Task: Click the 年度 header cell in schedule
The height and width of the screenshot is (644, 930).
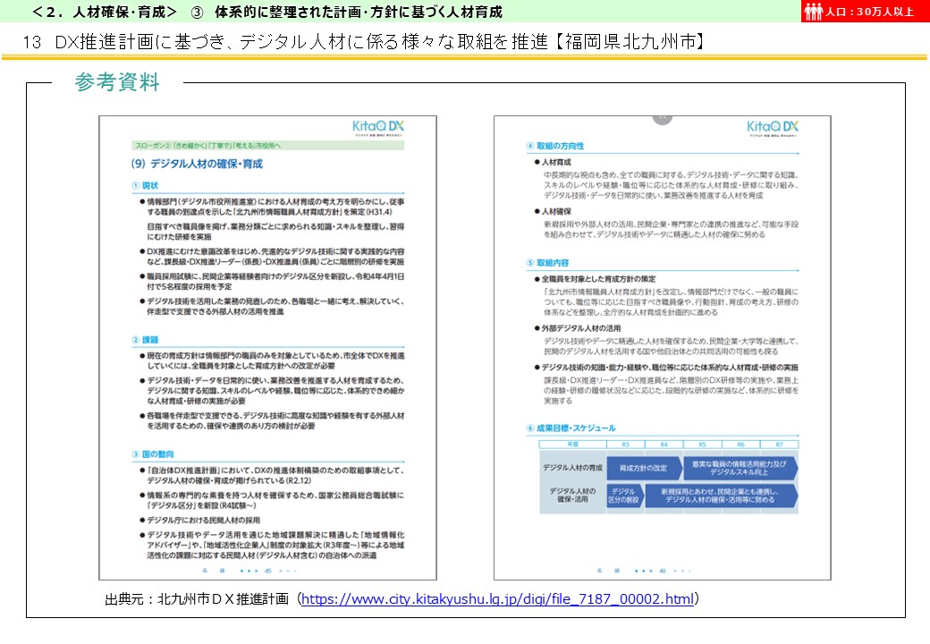Action: tap(572, 445)
